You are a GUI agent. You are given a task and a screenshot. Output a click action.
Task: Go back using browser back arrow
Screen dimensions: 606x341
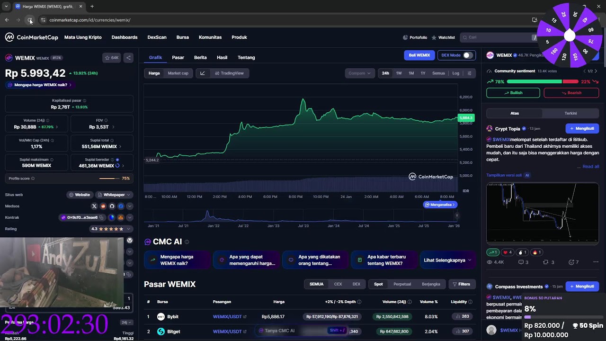(7, 20)
